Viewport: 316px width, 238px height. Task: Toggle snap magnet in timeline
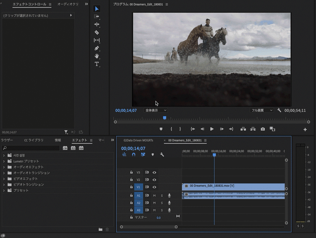(134, 155)
